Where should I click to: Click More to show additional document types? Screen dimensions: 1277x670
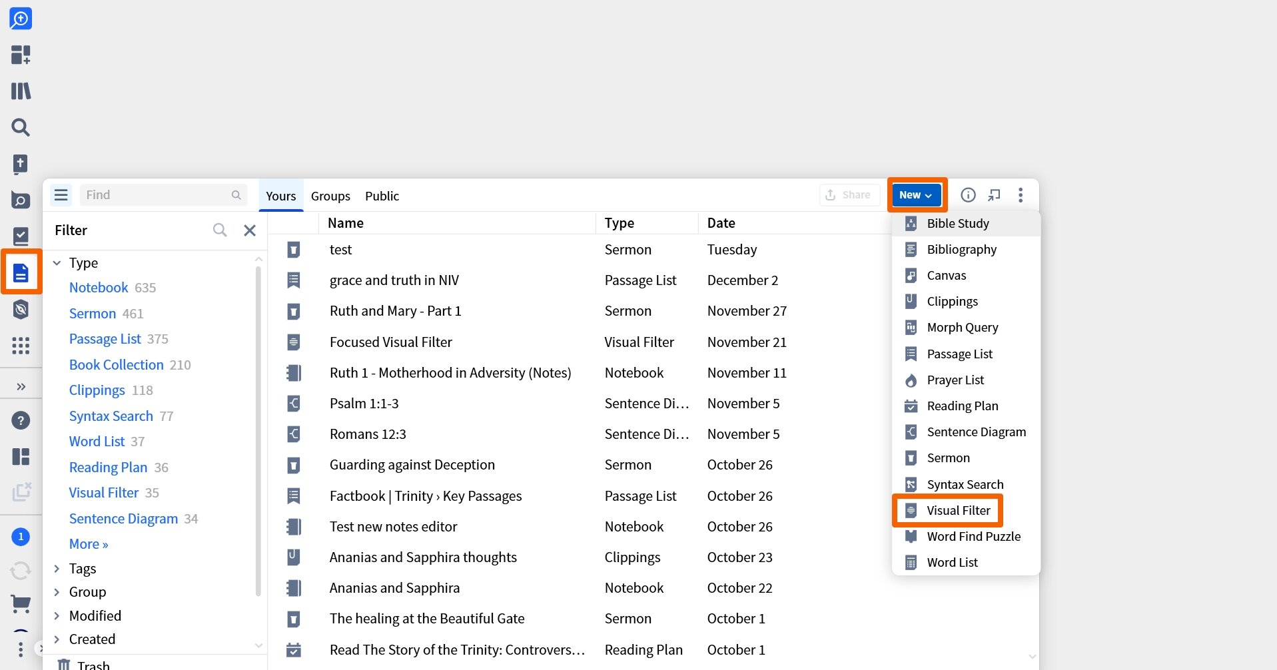pos(88,543)
